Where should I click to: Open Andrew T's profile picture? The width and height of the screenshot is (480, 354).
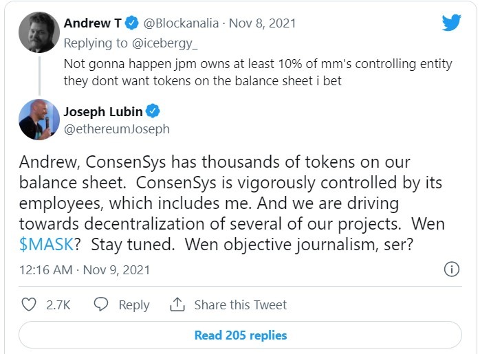point(39,32)
